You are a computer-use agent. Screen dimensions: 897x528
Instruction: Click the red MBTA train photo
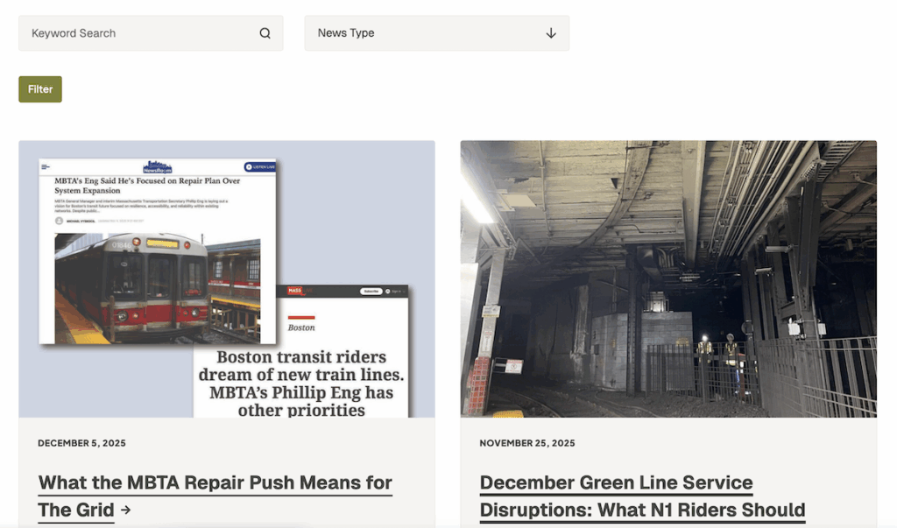131,285
